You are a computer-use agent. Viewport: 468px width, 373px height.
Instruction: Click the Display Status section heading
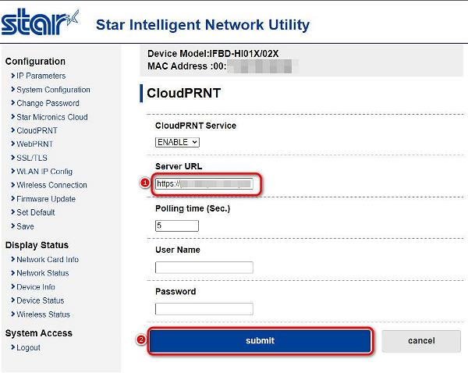[37, 245]
